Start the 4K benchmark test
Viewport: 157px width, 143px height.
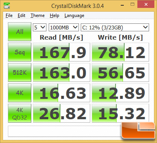20,93
